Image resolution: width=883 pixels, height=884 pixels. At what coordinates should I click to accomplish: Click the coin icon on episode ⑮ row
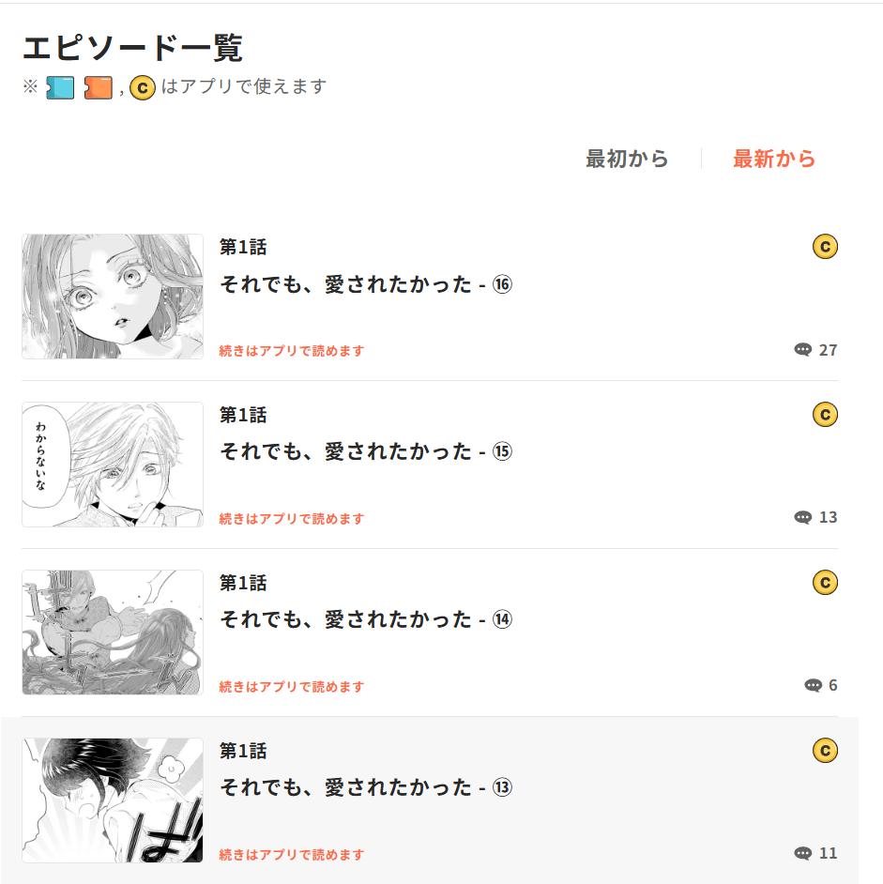click(x=825, y=415)
